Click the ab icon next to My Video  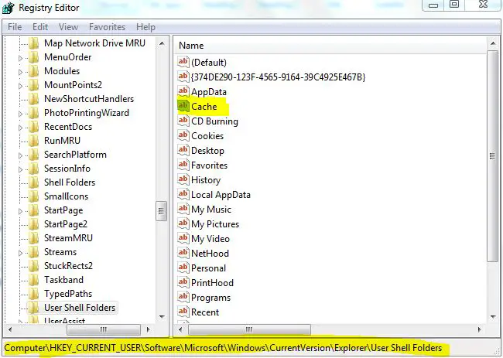pyautogui.click(x=183, y=238)
